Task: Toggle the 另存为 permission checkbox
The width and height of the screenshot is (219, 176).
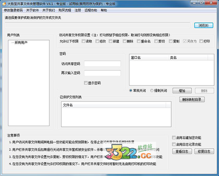Action: pos(185,41)
